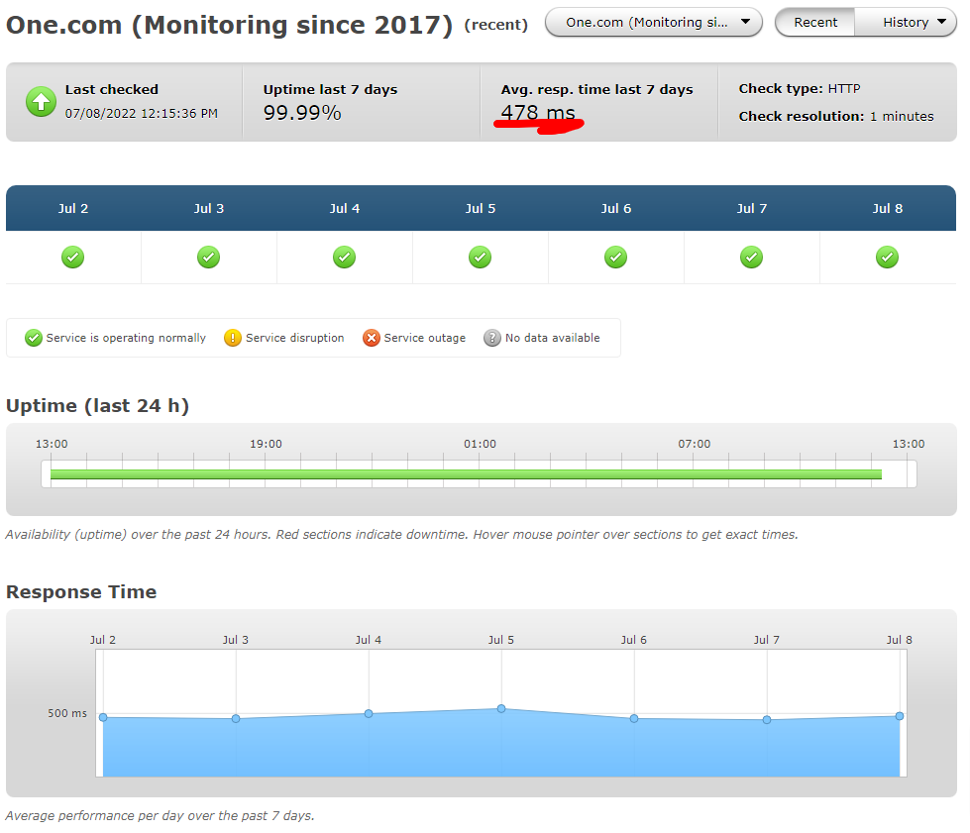The height and width of the screenshot is (833, 970).
Task: Click the green up-arrow status icon
Action: pos(41,101)
